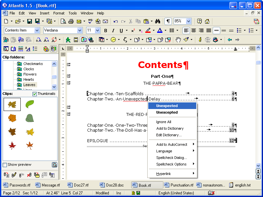
Task: Toggle the special symbols pilcrow button
Action: tap(168, 21)
